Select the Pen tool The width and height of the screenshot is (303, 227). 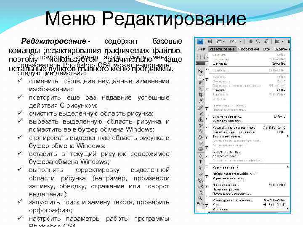pos(201,156)
